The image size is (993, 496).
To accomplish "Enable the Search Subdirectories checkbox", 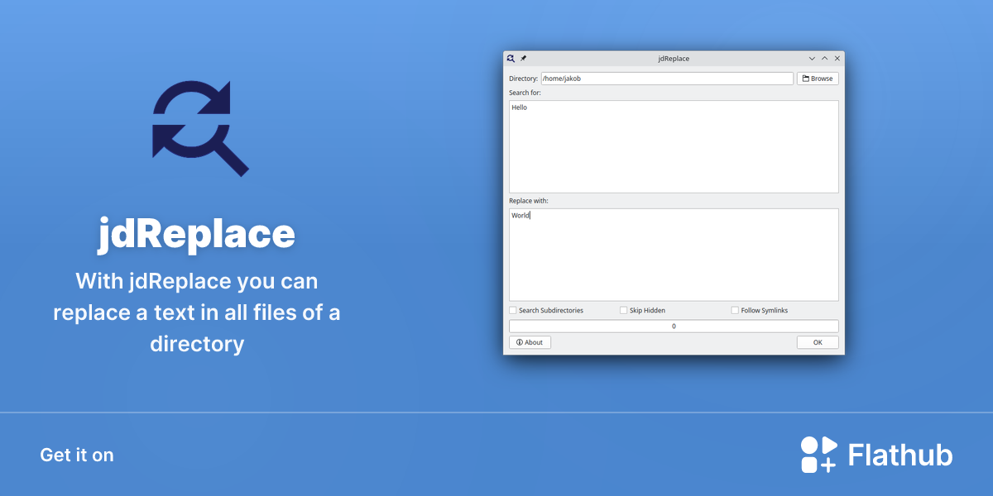I will [513, 311].
